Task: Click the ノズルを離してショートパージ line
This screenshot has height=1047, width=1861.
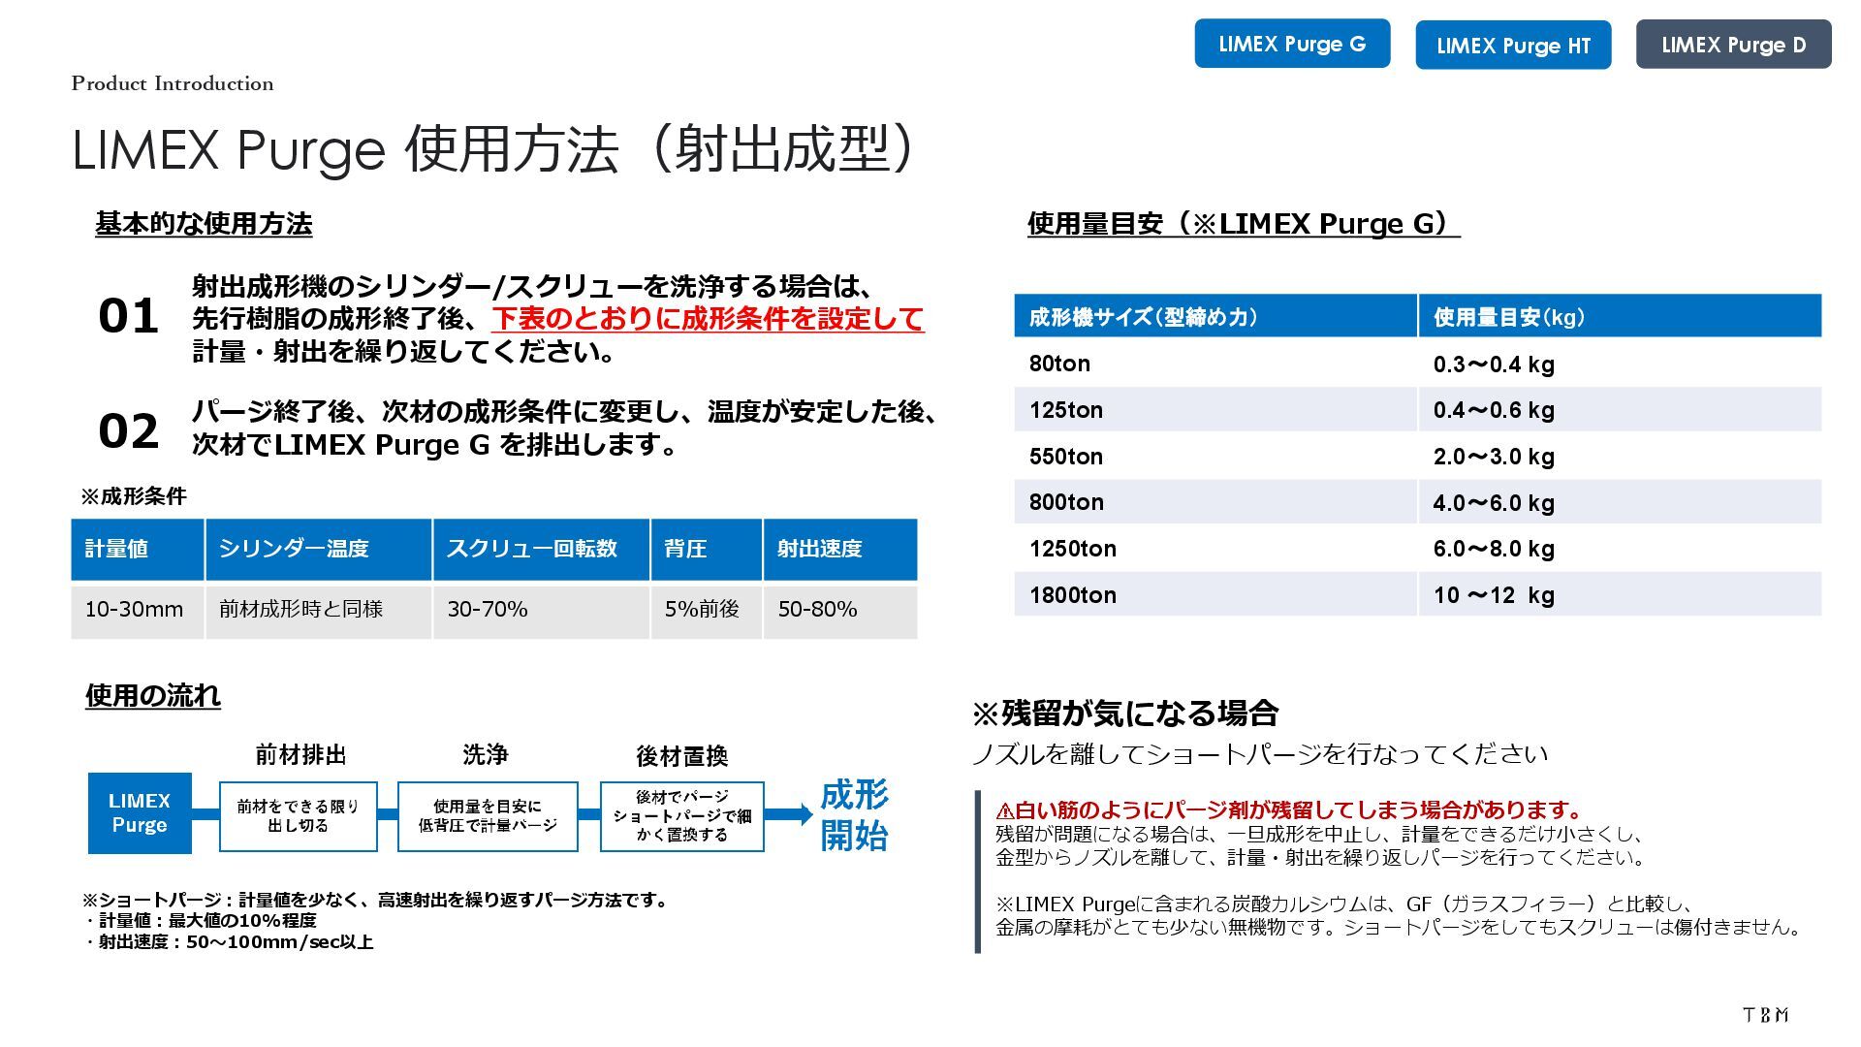Action: (1260, 754)
